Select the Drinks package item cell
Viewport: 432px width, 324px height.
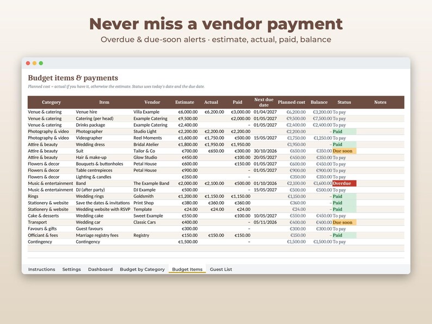click(90, 125)
